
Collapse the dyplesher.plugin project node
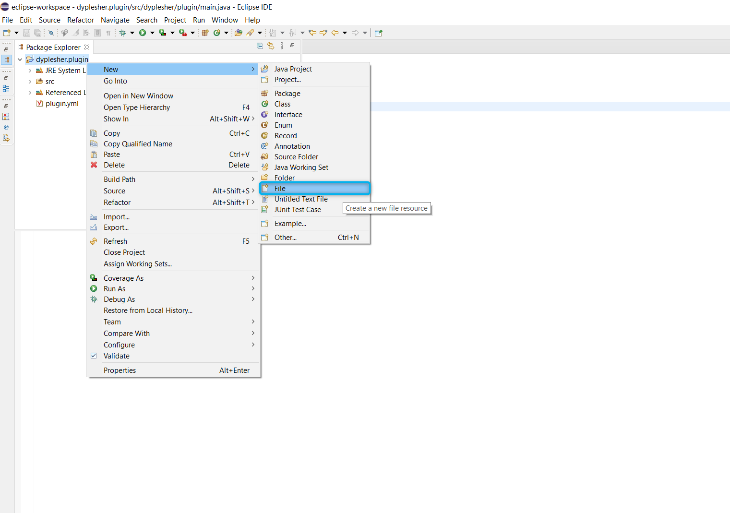(20, 60)
